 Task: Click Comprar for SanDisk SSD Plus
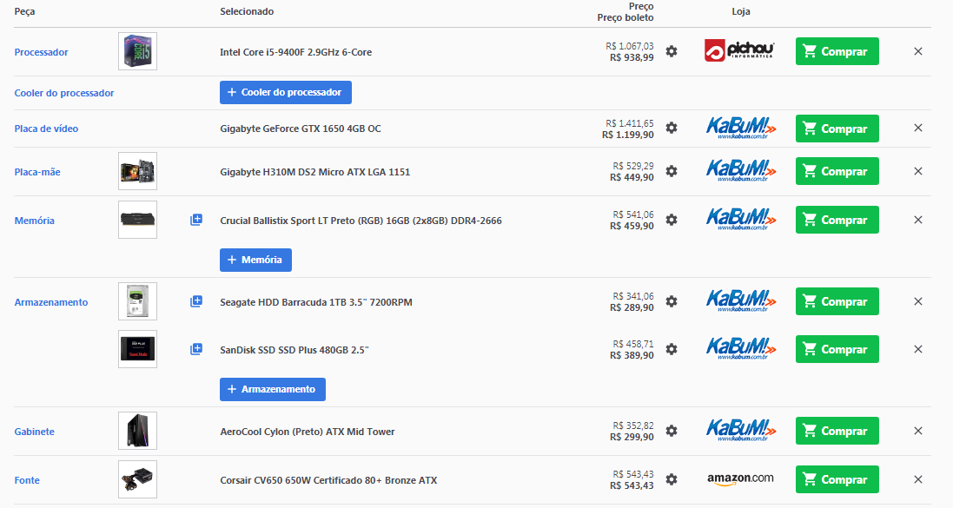point(837,349)
